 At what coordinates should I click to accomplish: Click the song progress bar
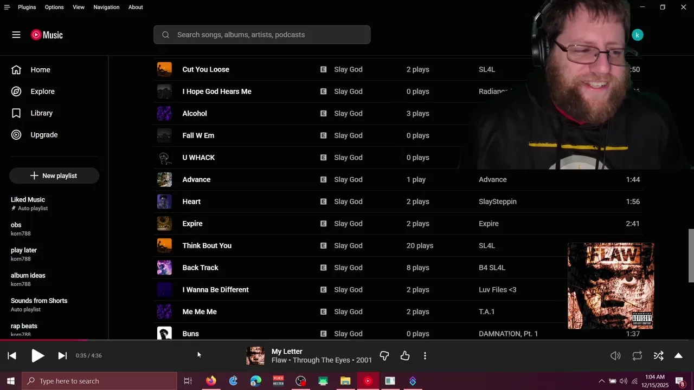347,340
